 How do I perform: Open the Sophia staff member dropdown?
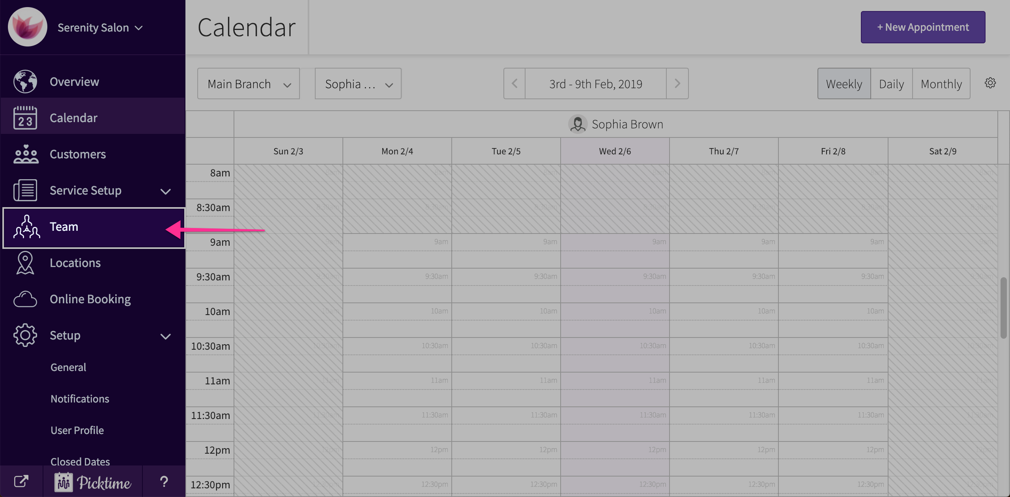coord(358,84)
